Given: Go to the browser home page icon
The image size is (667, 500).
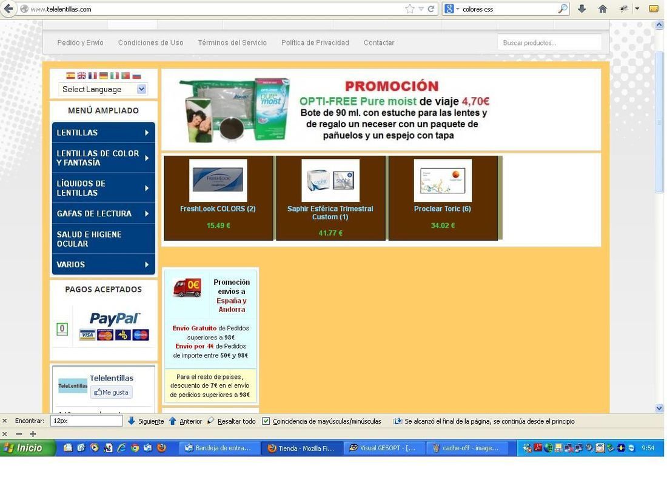Looking at the screenshot, I should pyautogui.click(x=602, y=8).
